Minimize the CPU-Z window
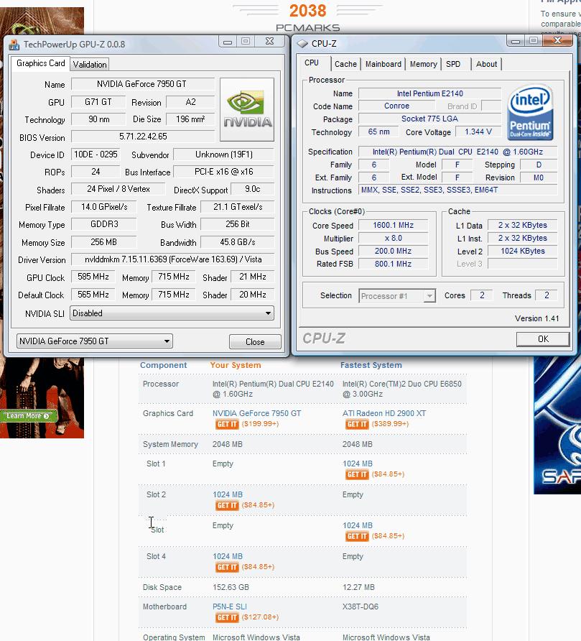This screenshot has width=581, height=641. [516, 40]
